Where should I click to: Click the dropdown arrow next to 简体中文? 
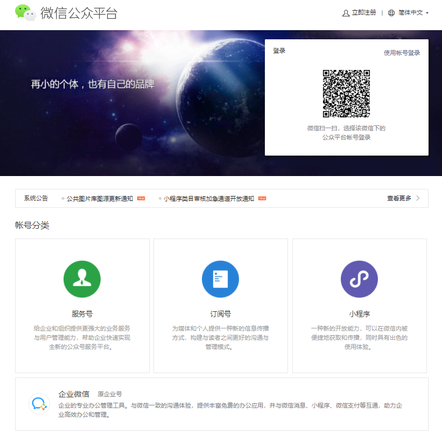[427, 13]
